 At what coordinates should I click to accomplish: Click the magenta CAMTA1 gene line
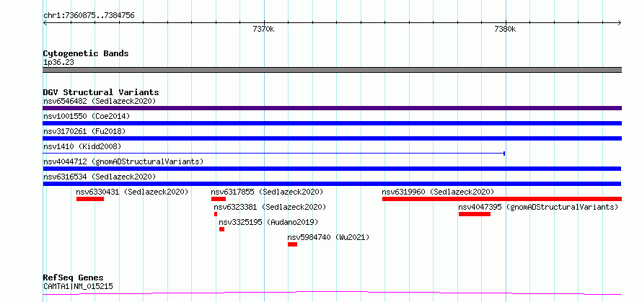click(x=332, y=293)
